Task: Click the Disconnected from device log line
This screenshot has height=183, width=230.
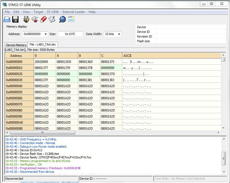Action: coord(30,172)
